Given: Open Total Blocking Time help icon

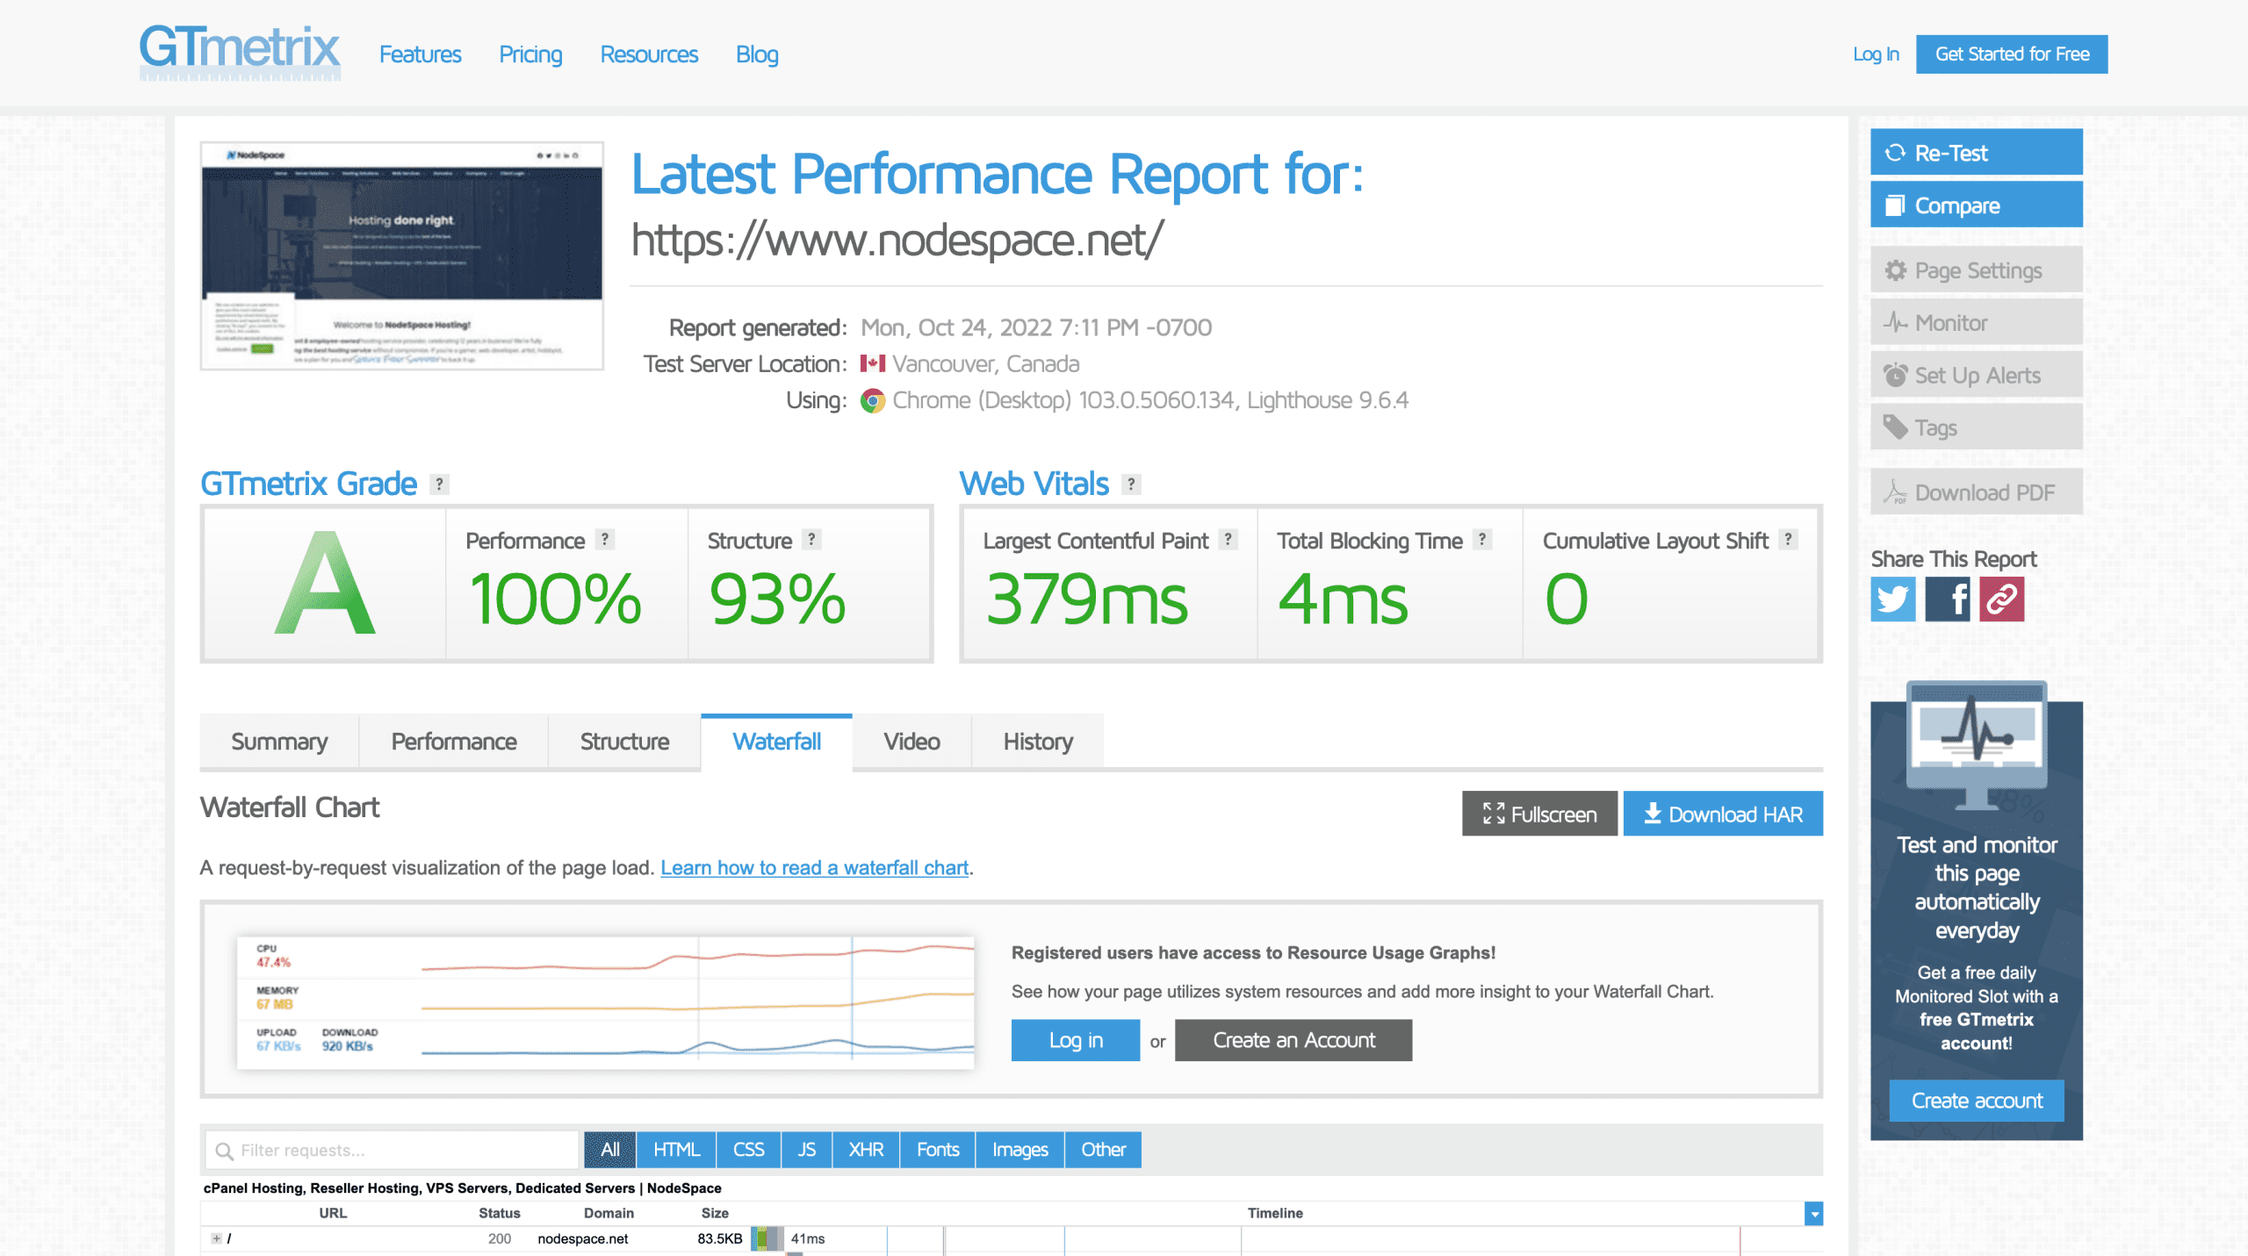Looking at the screenshot, I should (1482, 540).
